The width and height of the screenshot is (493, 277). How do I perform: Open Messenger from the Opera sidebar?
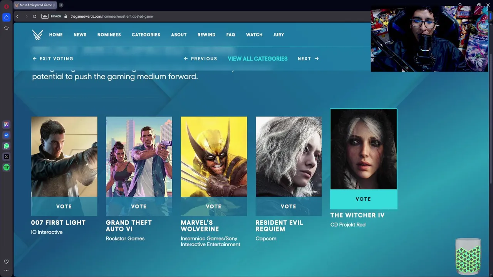[6, 135]
